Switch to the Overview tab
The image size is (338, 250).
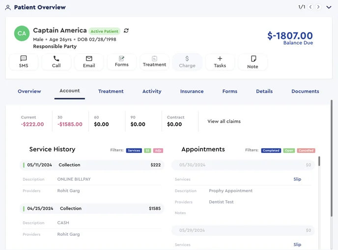click(x=29, y=91)
